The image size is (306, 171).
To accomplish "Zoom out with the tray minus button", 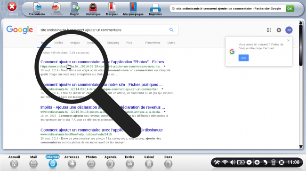I will (249, 162).
